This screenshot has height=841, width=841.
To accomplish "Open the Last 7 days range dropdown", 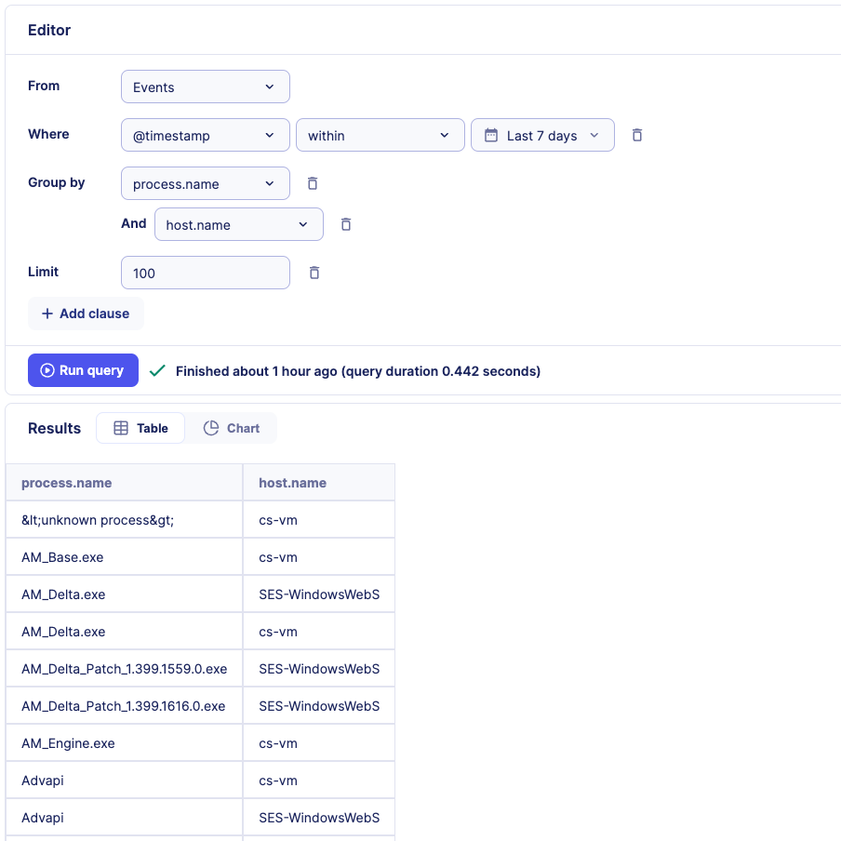I will coord(542,135).
